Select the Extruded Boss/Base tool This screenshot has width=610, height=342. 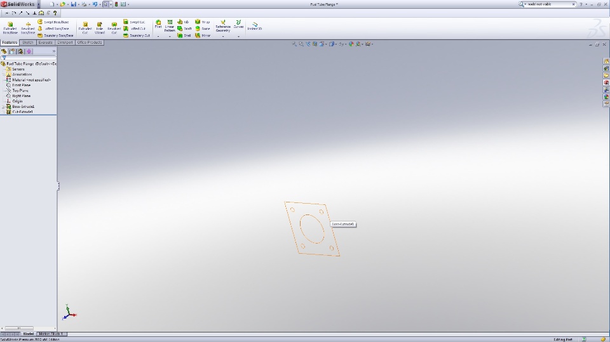[x=10, y=28]
